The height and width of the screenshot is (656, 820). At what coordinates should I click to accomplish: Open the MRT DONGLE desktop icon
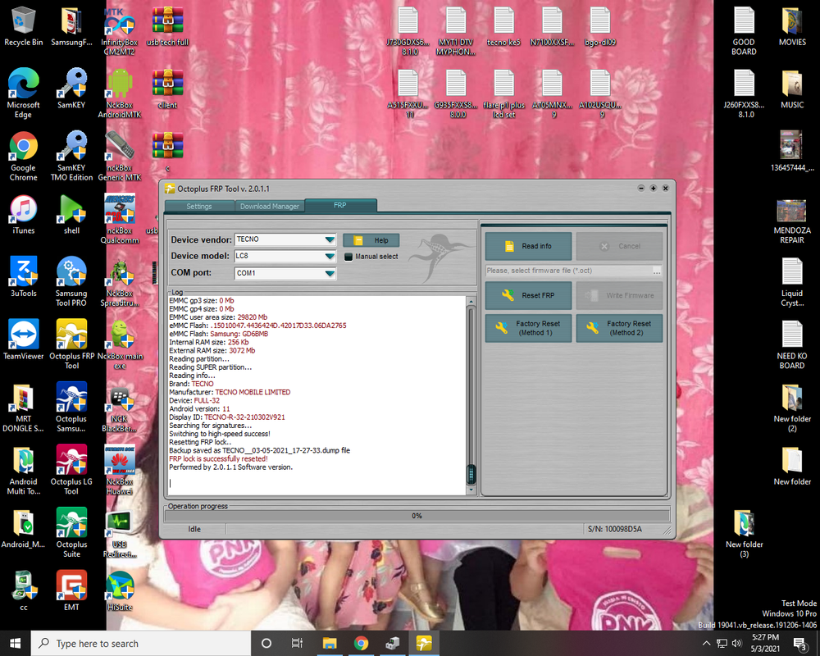(x=24, y=408)
